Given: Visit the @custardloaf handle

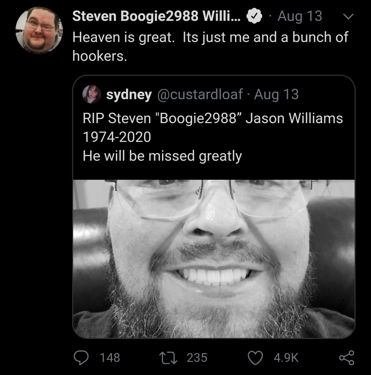Looking at the screenshot, I should 200,94.
